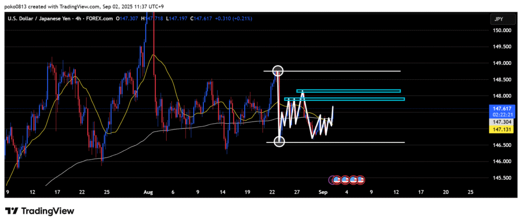Click the rightmost US flag economic event icon

coord(361,179)
